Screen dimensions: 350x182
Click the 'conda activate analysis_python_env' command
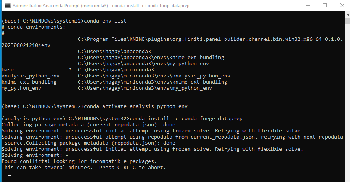pos(136,106)
